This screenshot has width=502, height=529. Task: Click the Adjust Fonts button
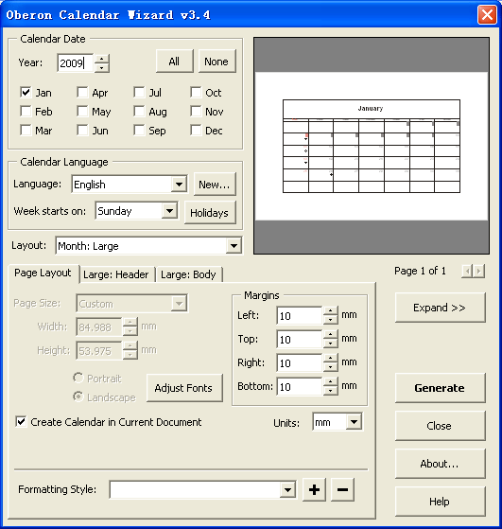coord(184,388)
